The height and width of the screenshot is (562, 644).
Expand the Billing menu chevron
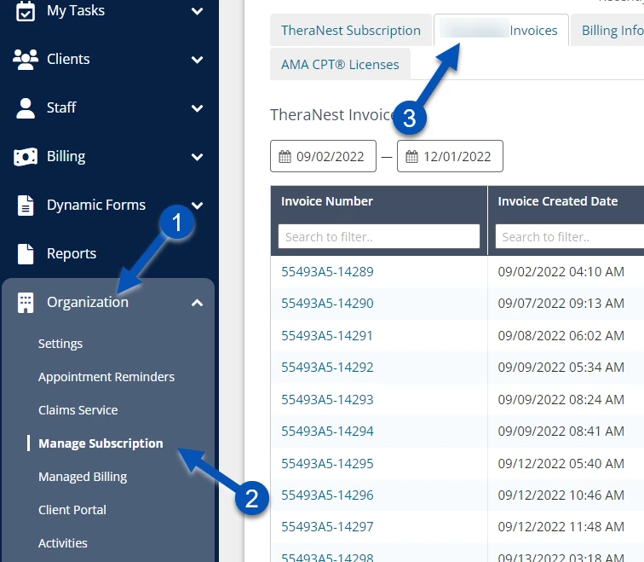coord(197,157)
